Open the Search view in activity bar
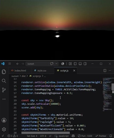114x138 pixels. 4,81
